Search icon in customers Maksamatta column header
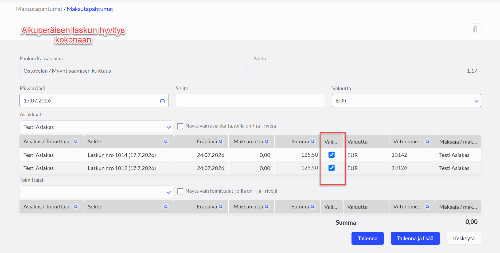The height and width of the screenshot is (253, 500). 267,142
